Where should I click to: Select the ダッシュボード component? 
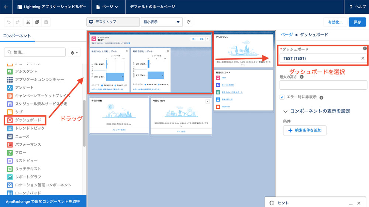[24, 120]
